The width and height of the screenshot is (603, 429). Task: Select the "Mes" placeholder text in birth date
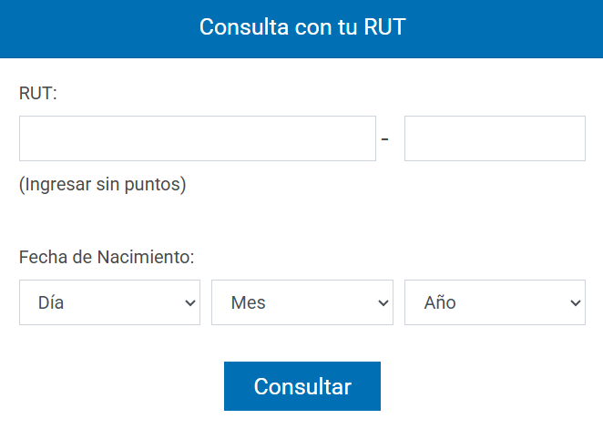(x=249, y=302)
